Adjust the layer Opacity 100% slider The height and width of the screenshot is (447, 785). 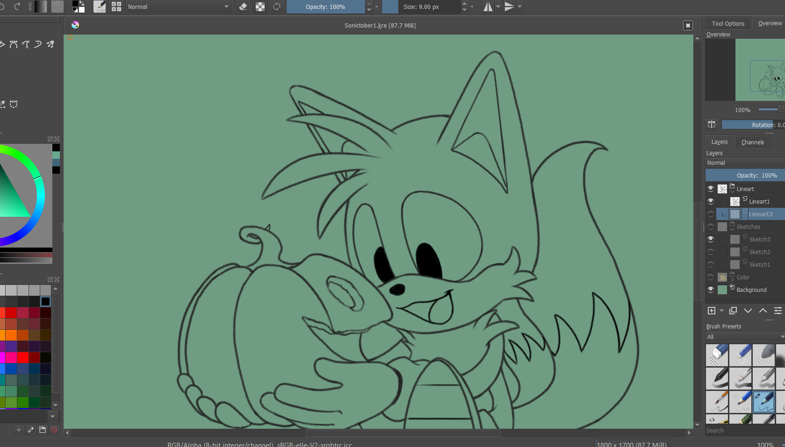745,175
